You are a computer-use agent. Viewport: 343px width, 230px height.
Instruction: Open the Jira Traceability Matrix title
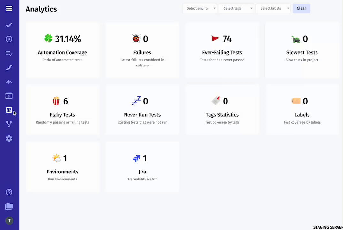[142, 172]
